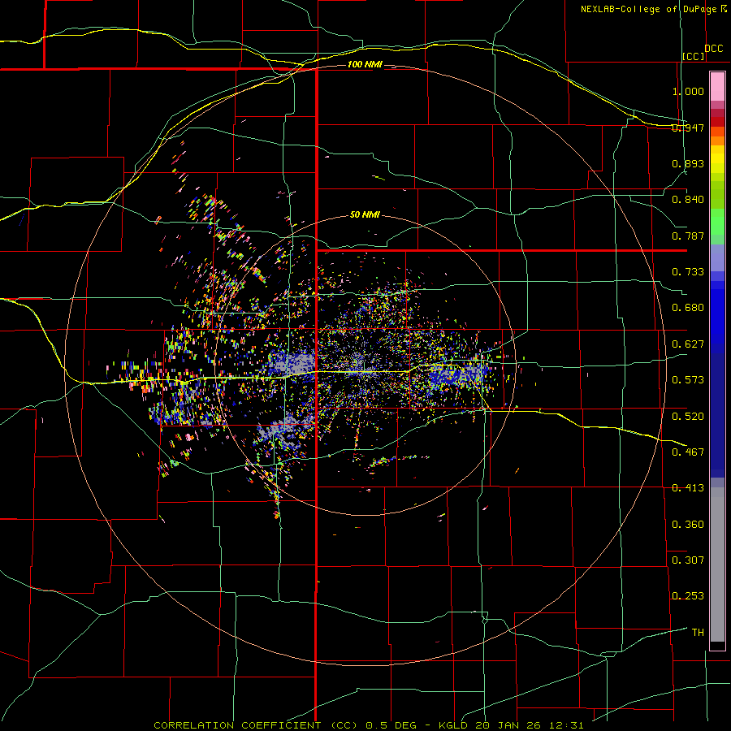
Task: Click the bright green band of the color bar
Action: (717, 222)
